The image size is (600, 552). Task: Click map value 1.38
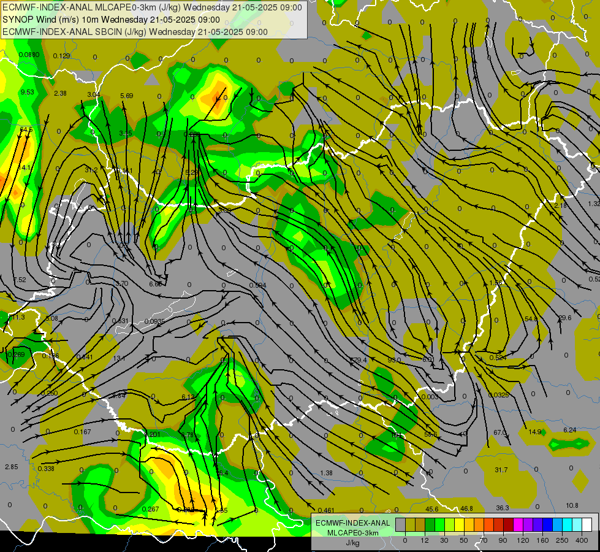(327, 473)
